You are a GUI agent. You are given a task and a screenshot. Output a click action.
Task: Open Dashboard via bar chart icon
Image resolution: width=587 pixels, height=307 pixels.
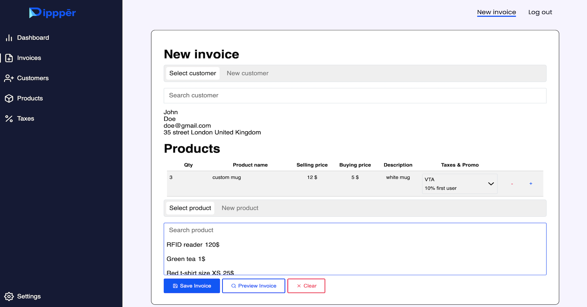(9, 38)
